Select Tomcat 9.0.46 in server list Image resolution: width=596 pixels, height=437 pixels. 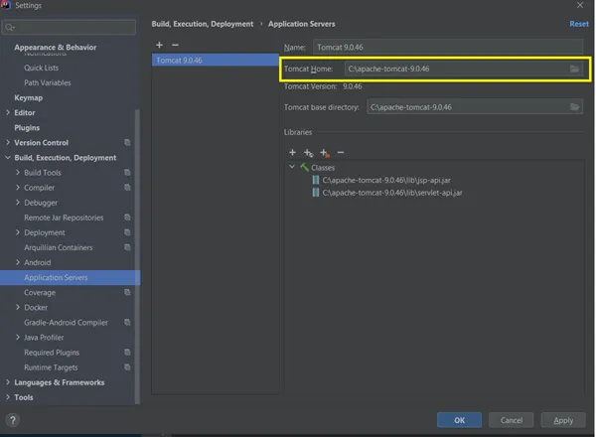(216, 60)
